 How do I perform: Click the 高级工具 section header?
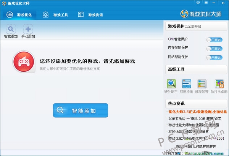click(196, 69)
